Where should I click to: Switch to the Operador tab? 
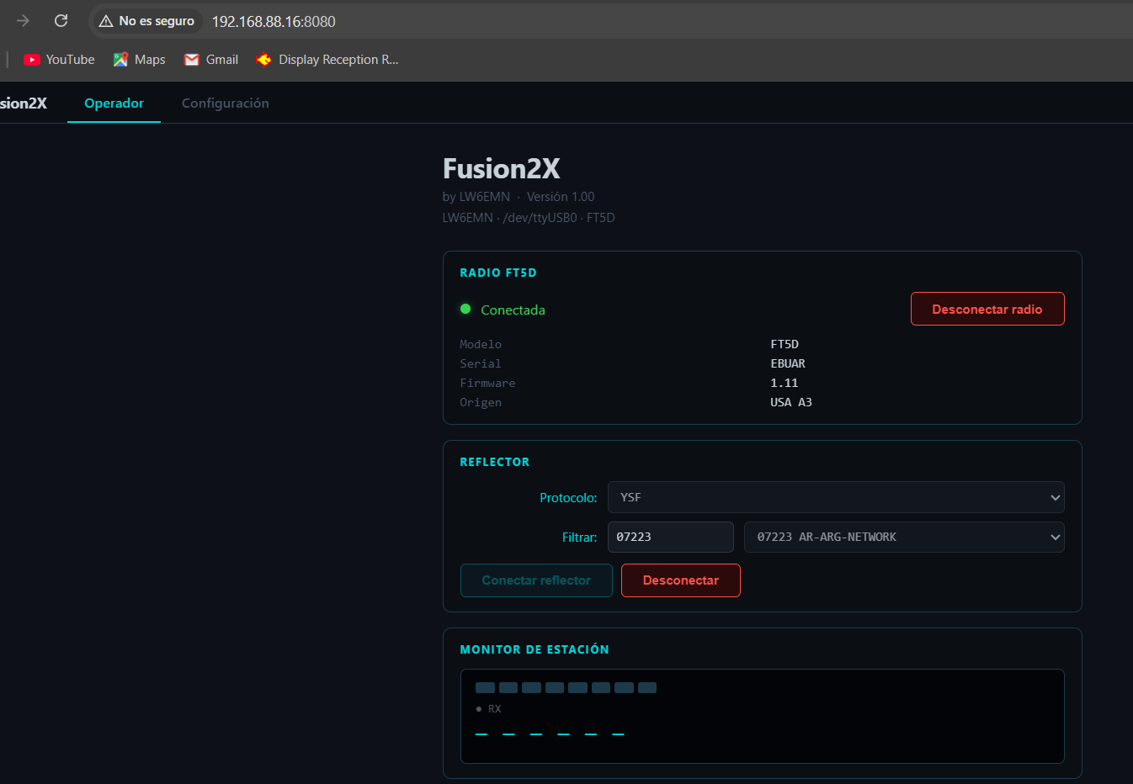point(114,103)
